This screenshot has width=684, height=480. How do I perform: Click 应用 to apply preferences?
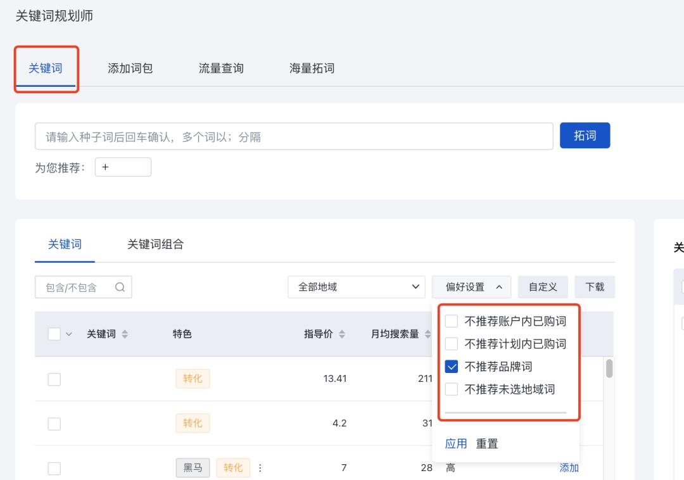coord(456,444)
